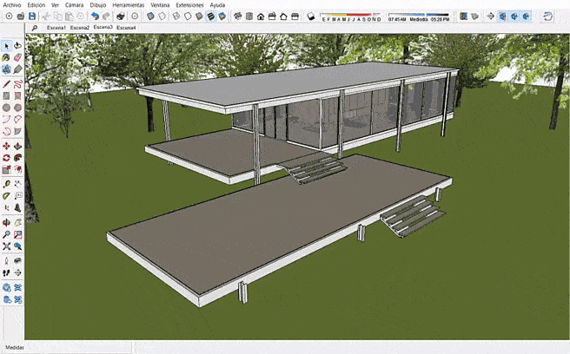Click the Save floppy disk icon

pos(32,16)
